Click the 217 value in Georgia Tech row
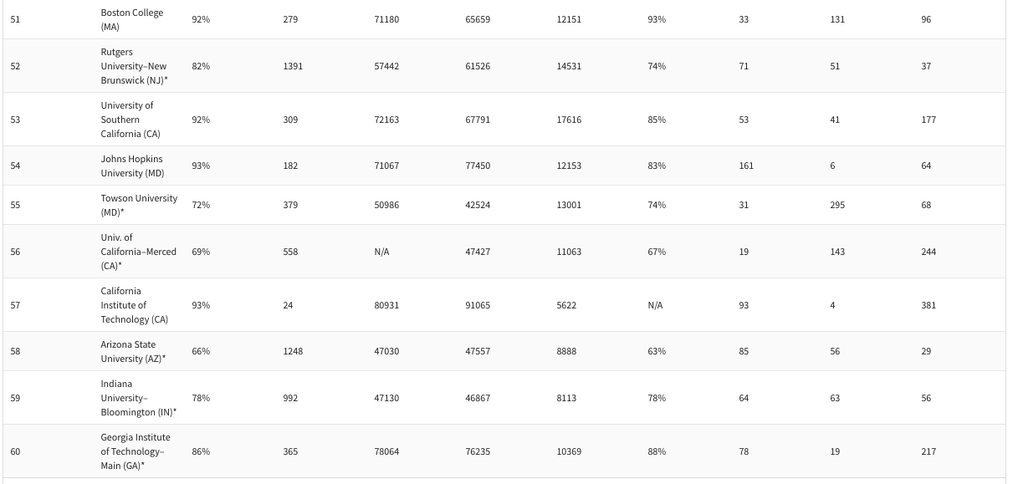1013x484 pixels. (x=929, y=451)
